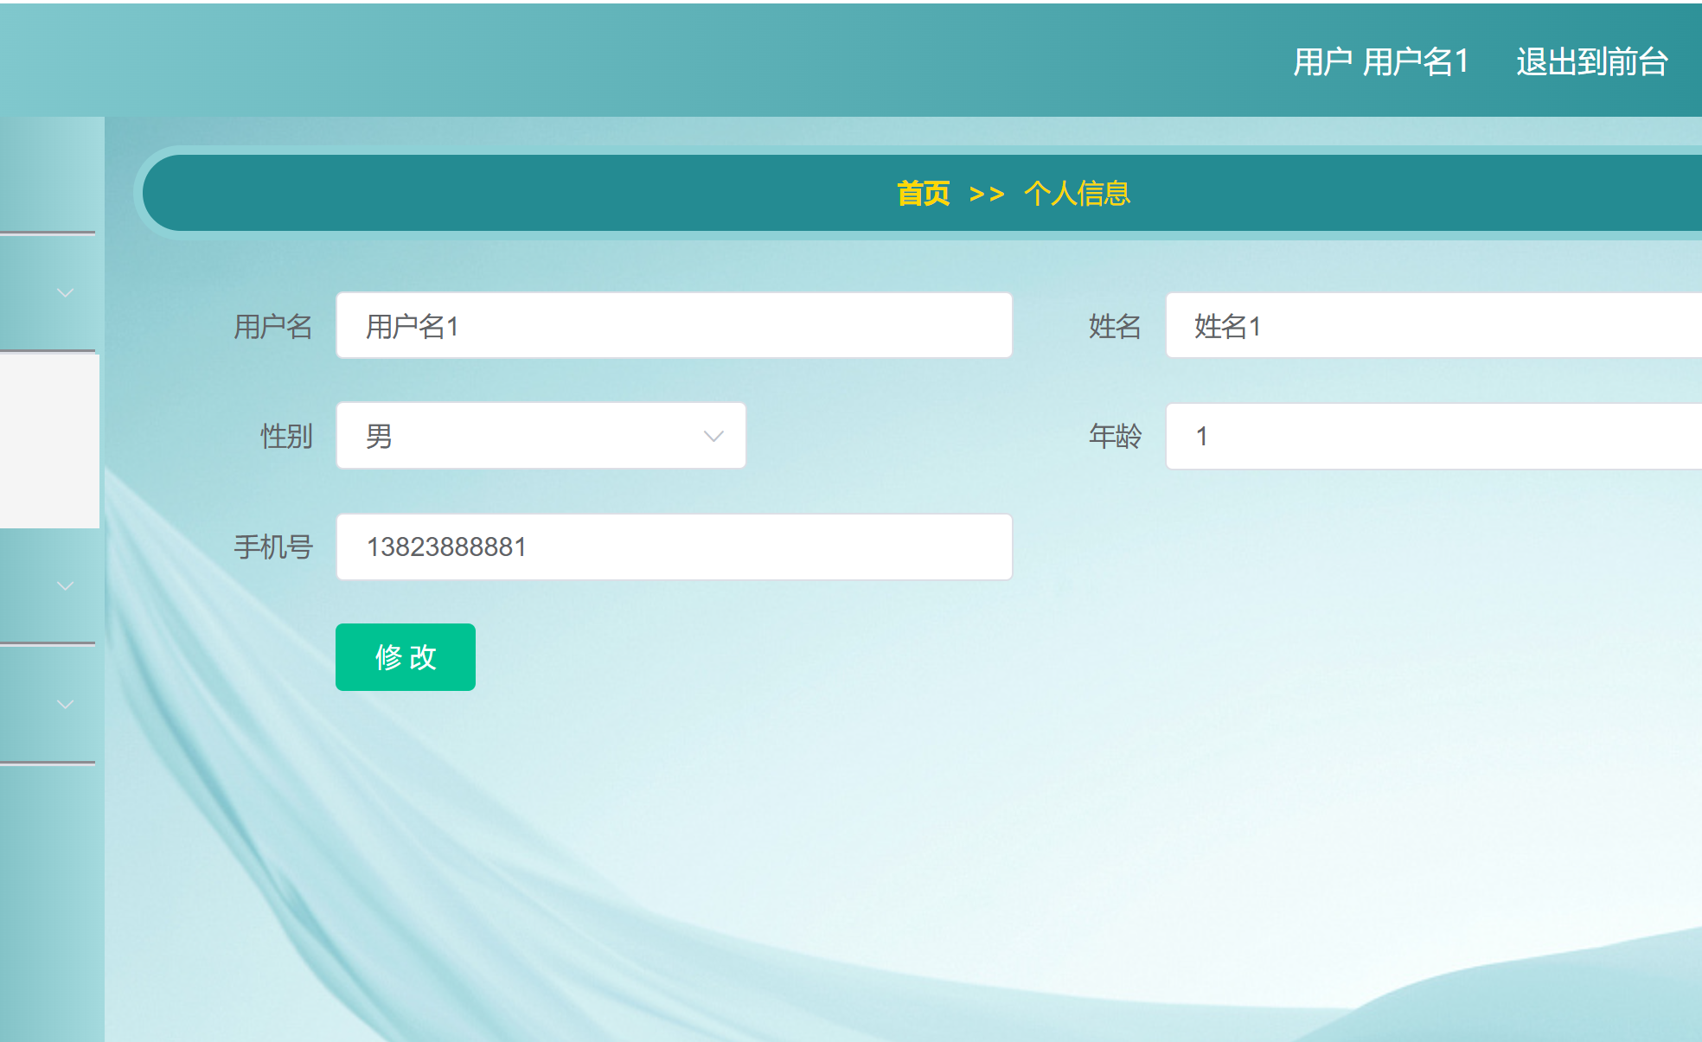Click the topmost sidebar menu section

pos(48,175)
